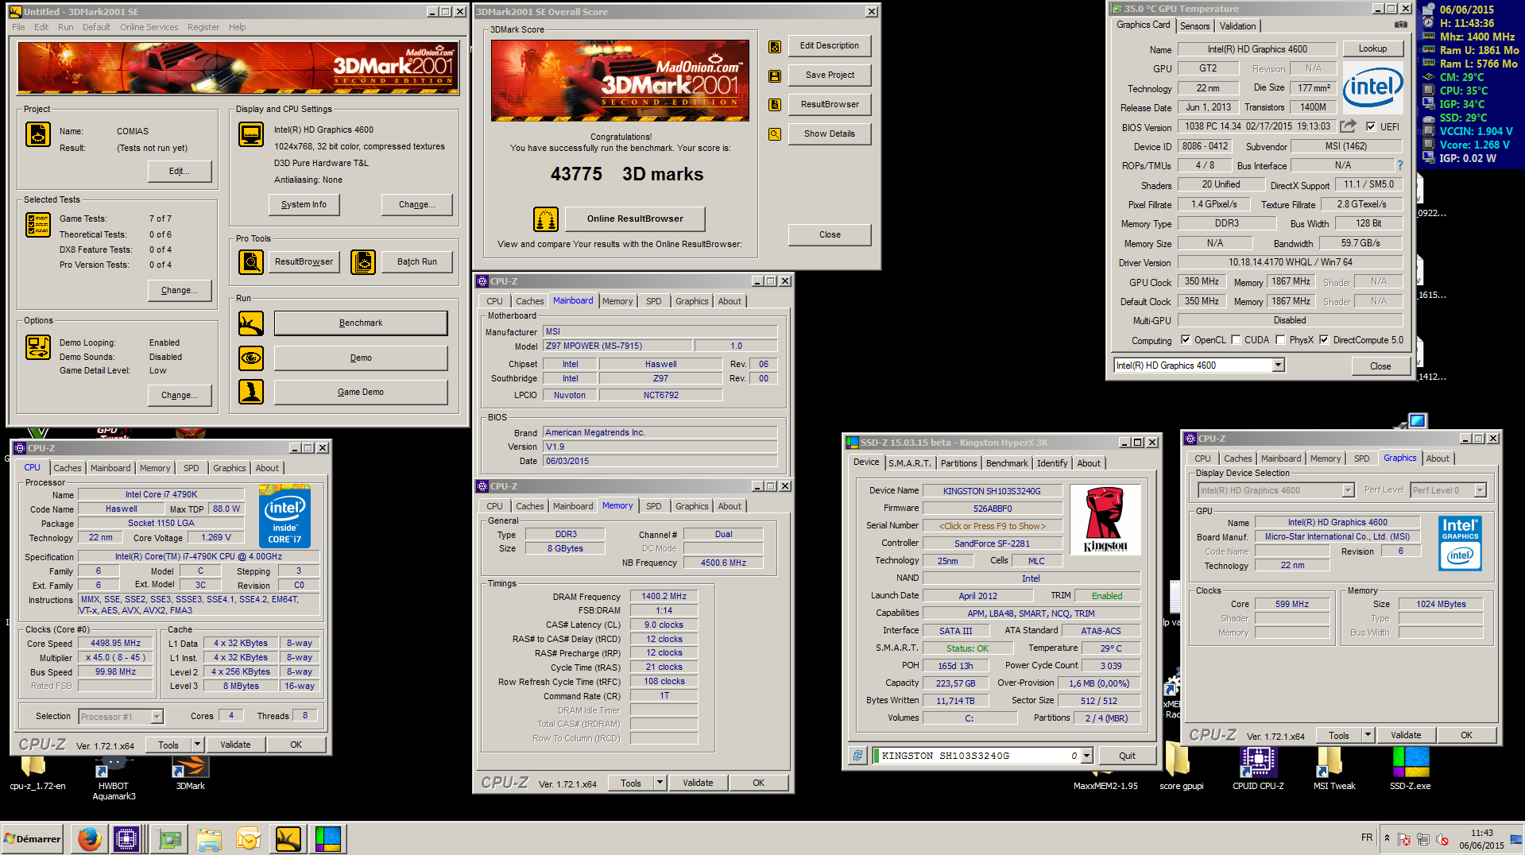Toggle the DirectCompute 5.0 checkbox
The height and width of the screenshot is (855, 1525).
pyautogui.click(x=1324, y=340)
